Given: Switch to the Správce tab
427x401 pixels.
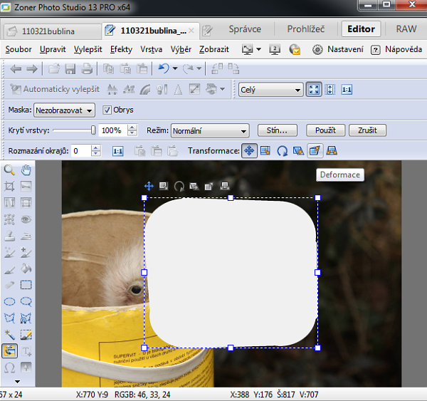Looking at the screenshot, I should click(x=244, y=30).
